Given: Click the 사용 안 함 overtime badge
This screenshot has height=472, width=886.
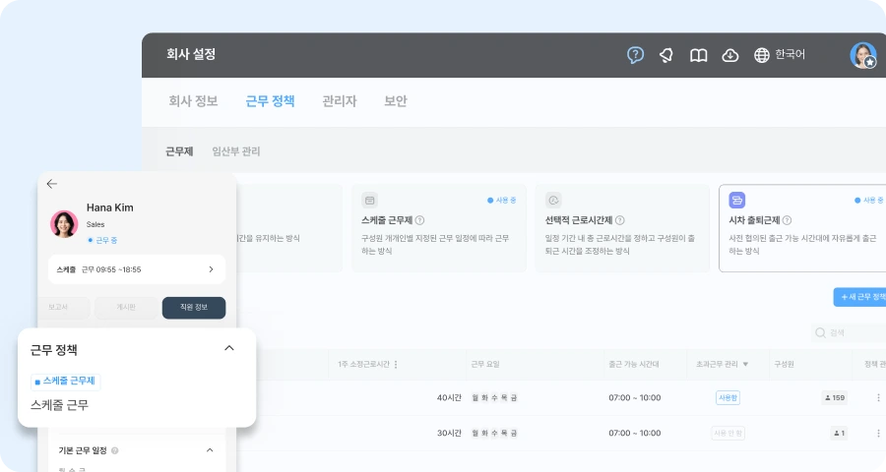Looking at the screenshot, I should coord(728,433).
